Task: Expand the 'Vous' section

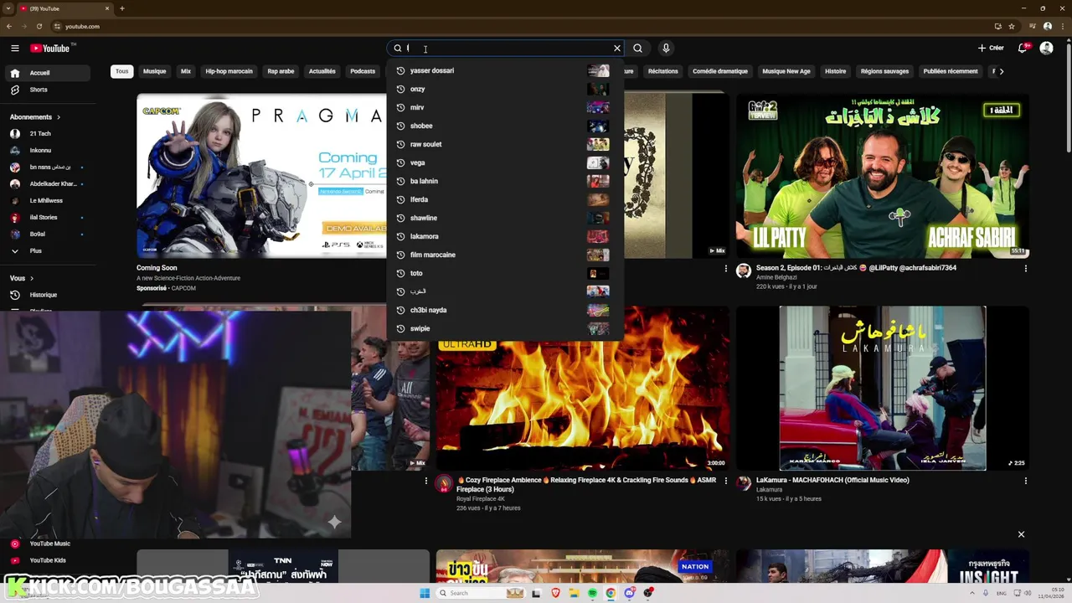Action: (22, 278)
